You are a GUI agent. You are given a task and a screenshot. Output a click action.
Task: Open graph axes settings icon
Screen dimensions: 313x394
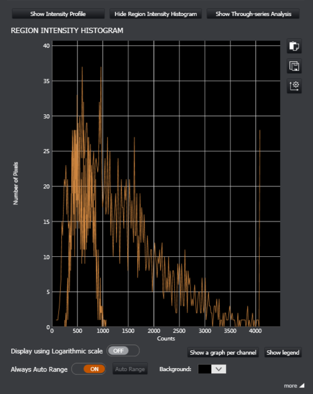[294, 86]
